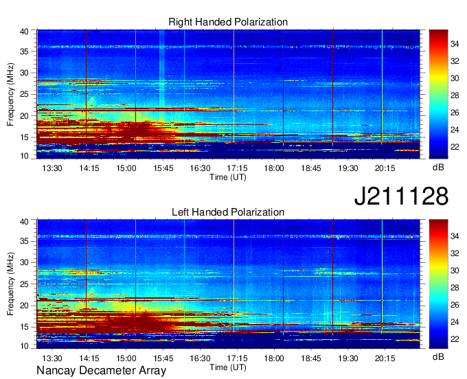Image resolution: width=467 pixels, height=379 pixels.
Task: Click the 16:30 tick label on top plot
Action: tap(200, 168)
